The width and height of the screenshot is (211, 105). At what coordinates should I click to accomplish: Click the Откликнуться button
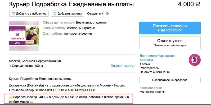click(x=170, y=43)
